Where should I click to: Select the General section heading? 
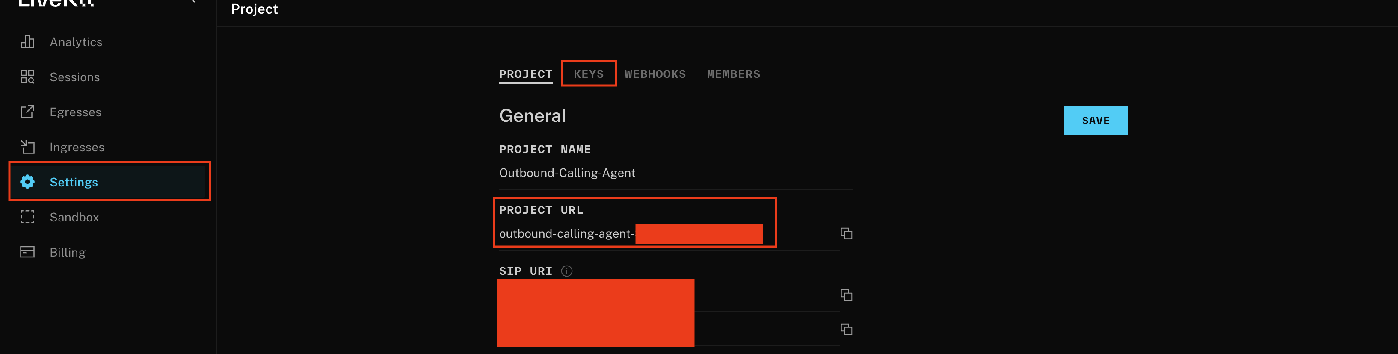[x=533, y=115]
